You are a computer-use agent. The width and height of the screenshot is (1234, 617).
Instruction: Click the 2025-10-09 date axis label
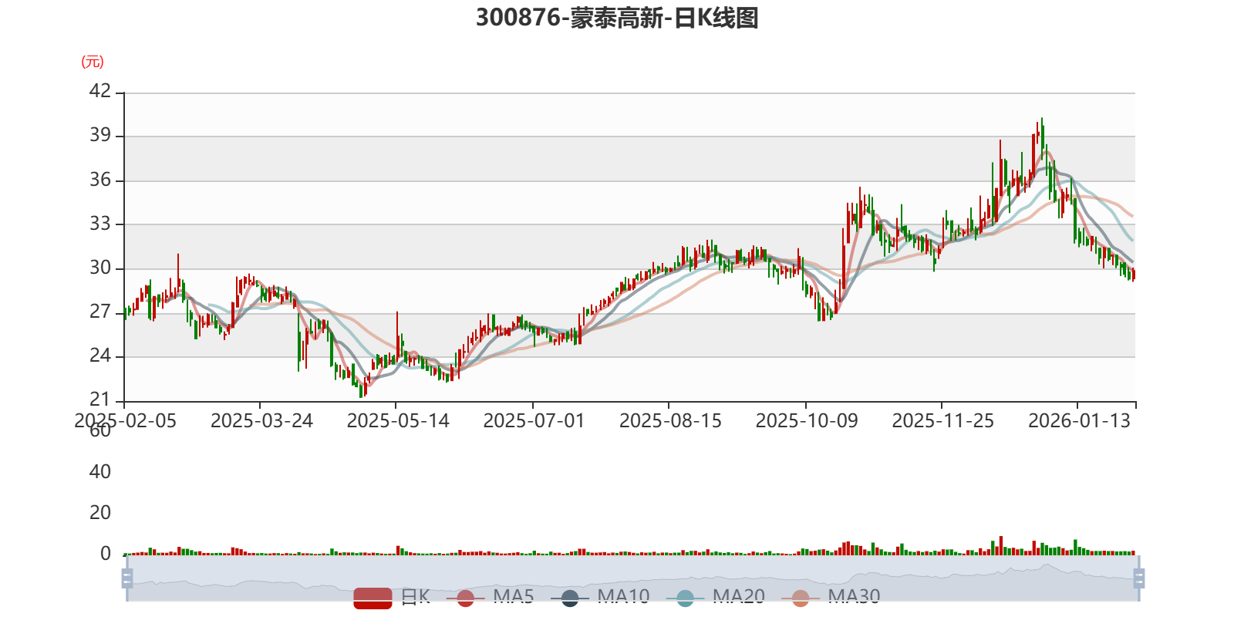(x=807, y=421)
